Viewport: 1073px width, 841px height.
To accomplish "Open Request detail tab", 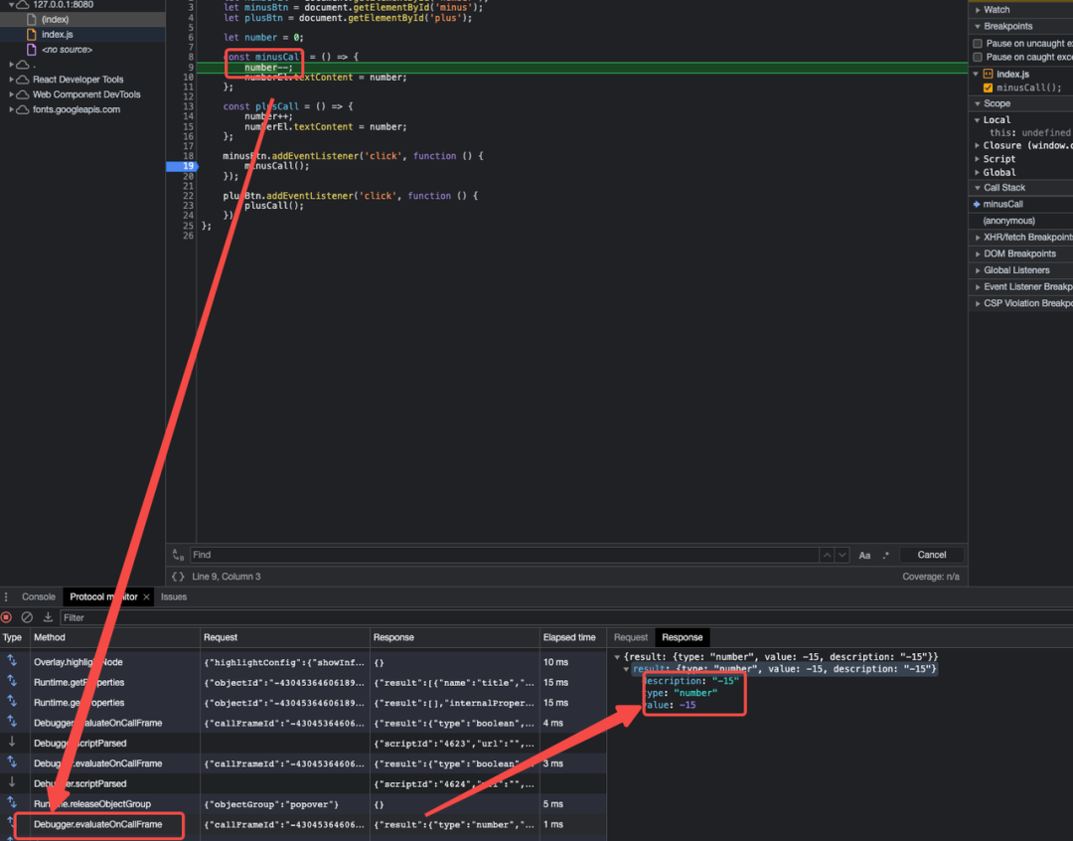I will [x=630, y=637].
